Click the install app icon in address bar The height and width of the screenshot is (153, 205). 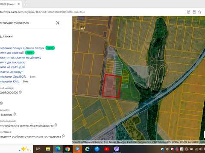click(x=188, y=12)
